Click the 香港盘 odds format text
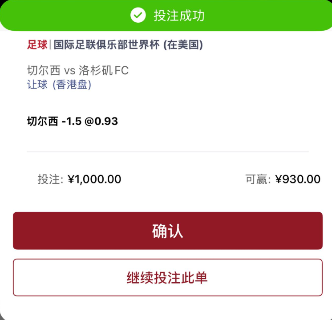This screenshot has height=320, width=332. tap(72, 85)
